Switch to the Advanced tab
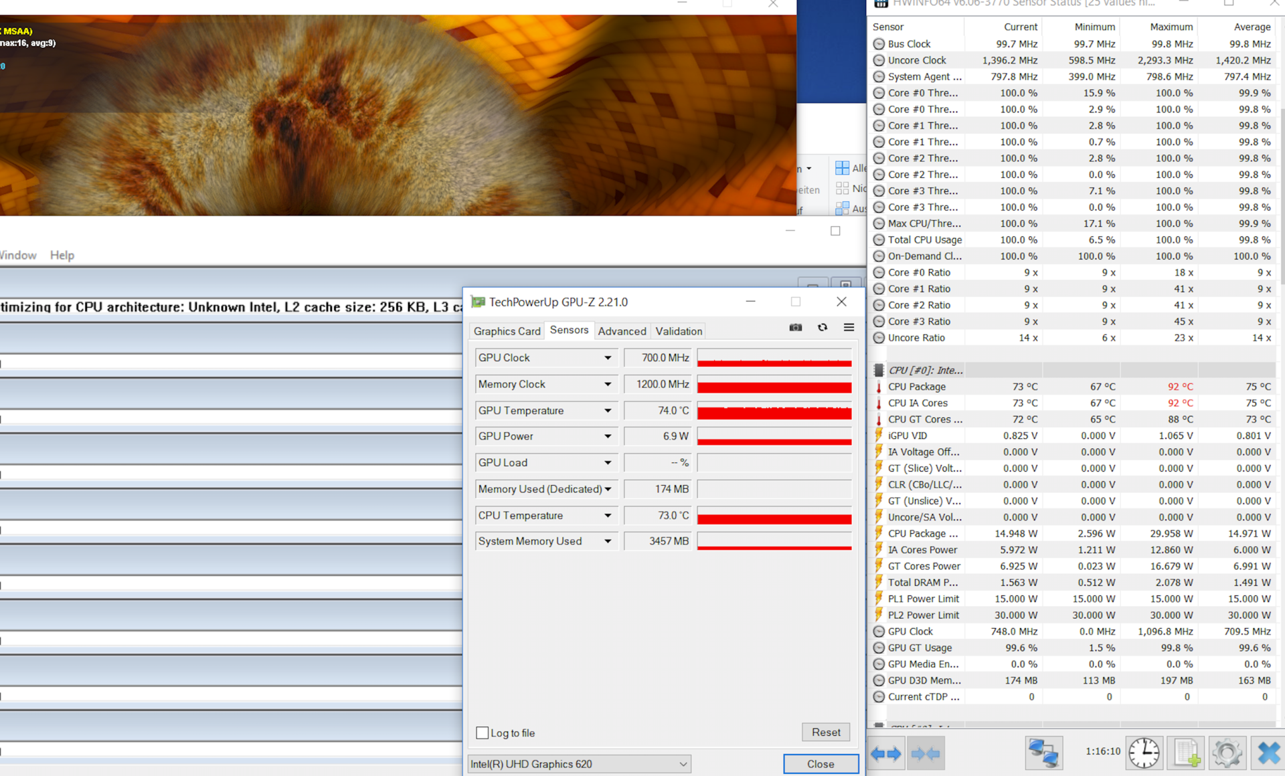 click(622, 331)
